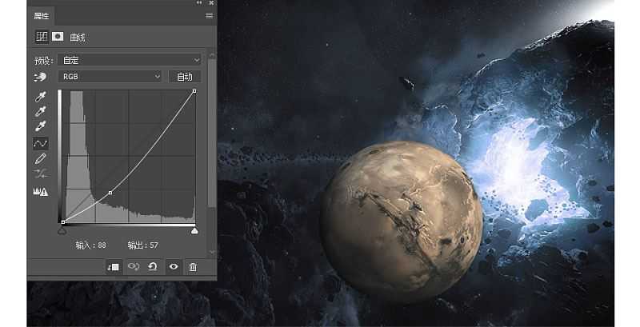Click view previous state button

(134, 267)
